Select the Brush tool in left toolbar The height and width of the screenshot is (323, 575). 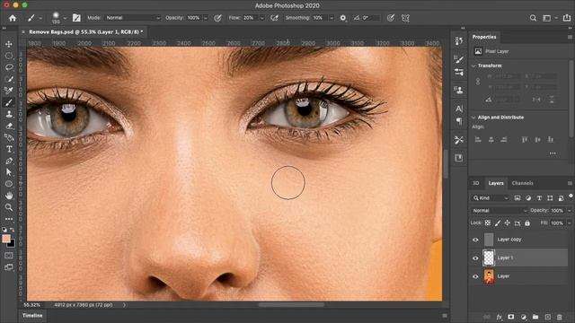[x=9, y=102]
